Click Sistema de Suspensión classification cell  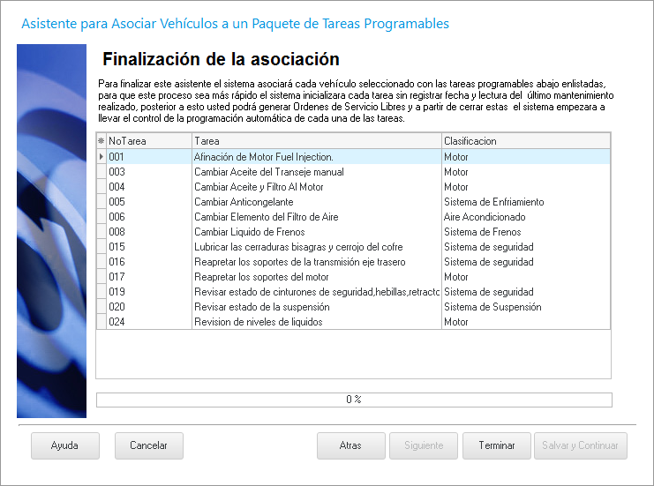(x=492, y=307)
